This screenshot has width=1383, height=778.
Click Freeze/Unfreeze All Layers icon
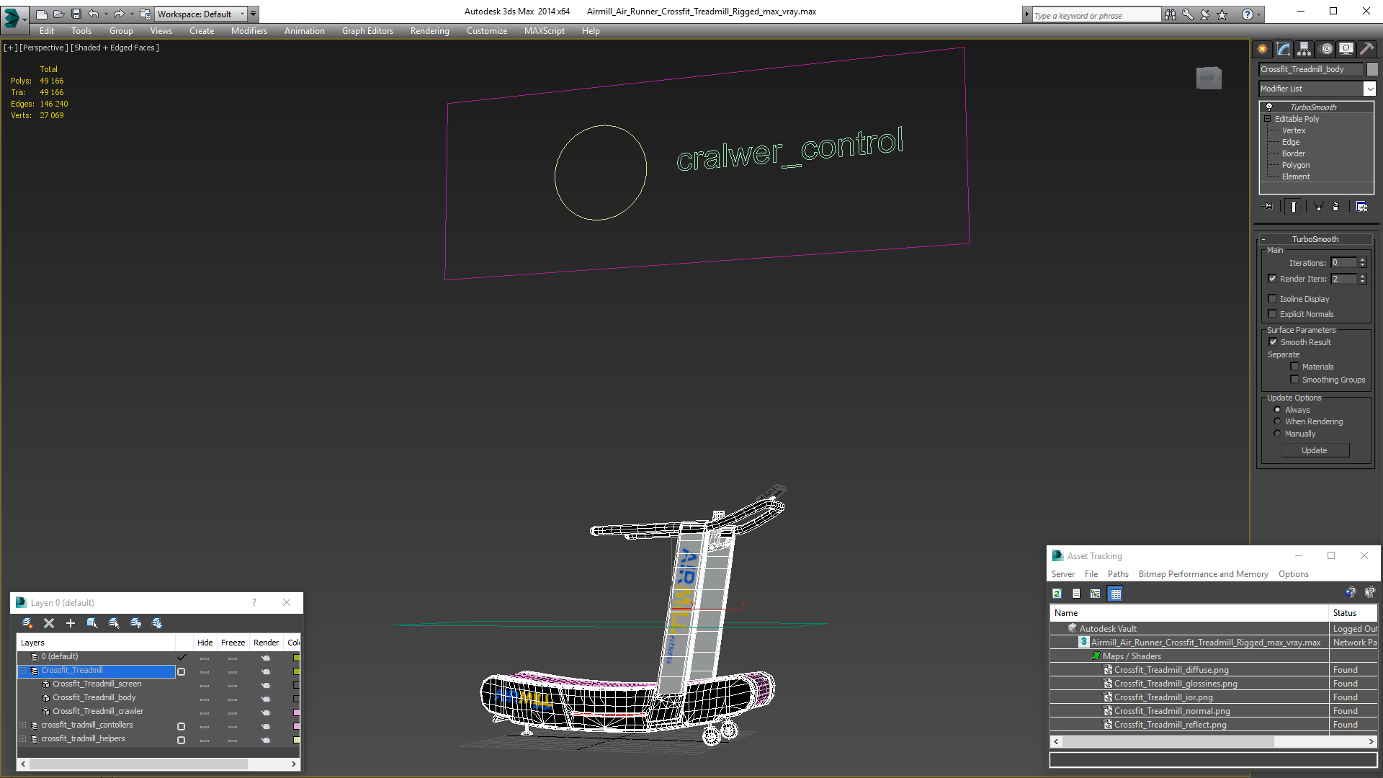coord(157,623)
